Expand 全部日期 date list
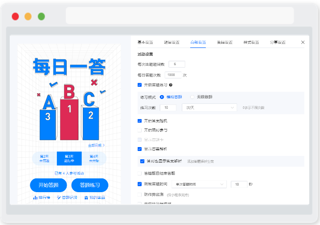The width and height of the screenshot is (320, 225). click(x=97, y=146)
